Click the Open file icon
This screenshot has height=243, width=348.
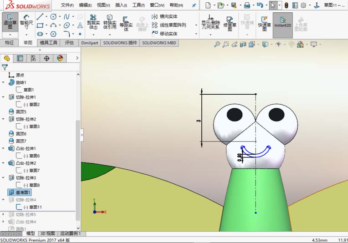pos(220,5)
